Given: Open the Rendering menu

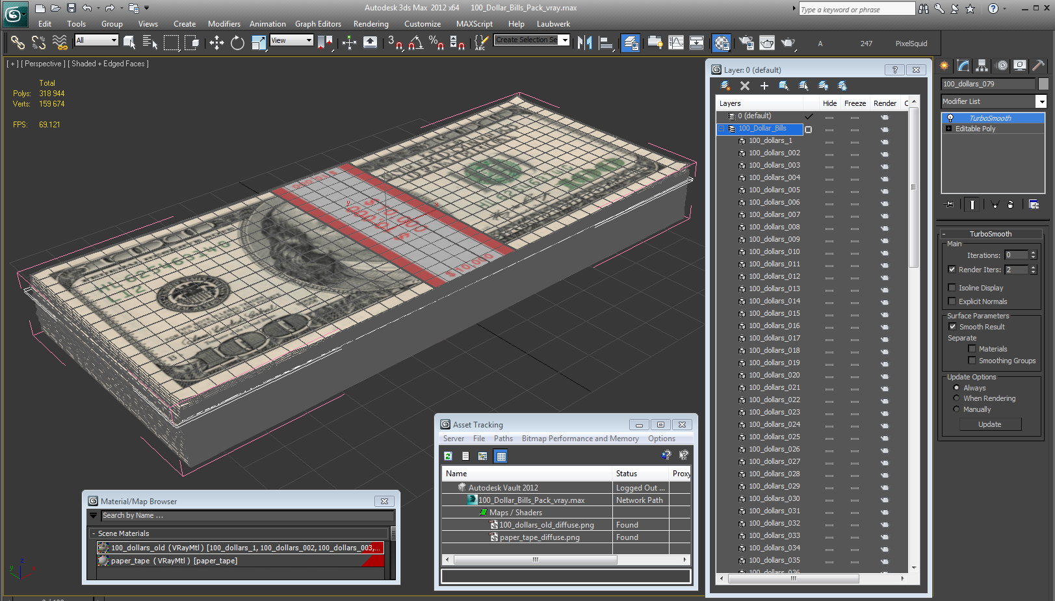Looking at the screenshot, I should pos(371,24).
